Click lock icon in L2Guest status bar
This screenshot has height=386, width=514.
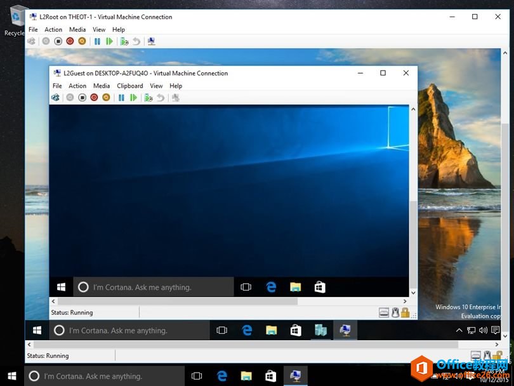[405, 312]
